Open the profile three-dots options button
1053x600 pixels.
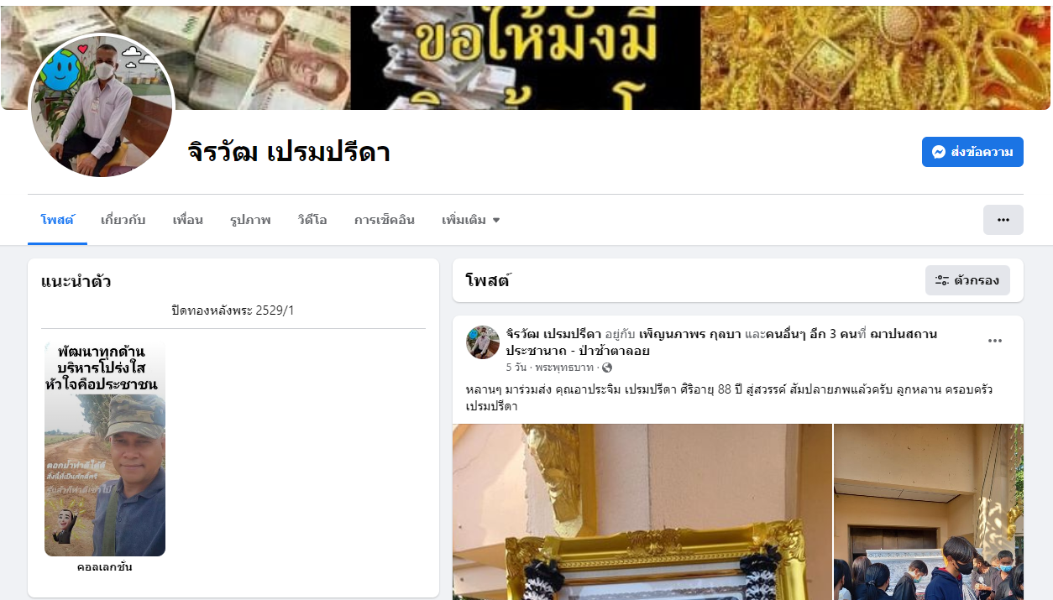[x=1003, y=220]
